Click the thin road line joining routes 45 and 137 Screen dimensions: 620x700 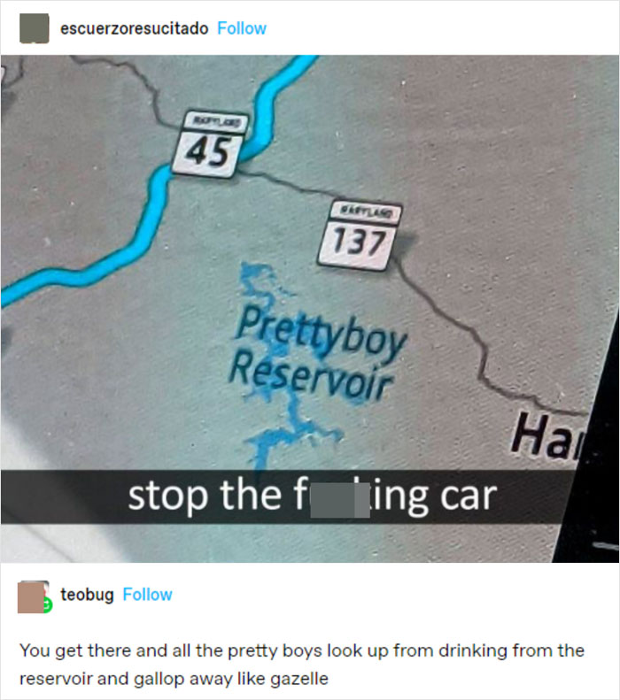286,184
